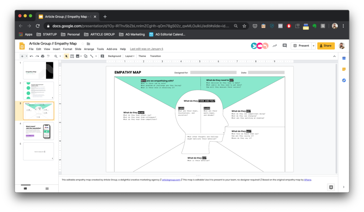Expand the line type dropdown arrow
This screenshot has height=212, width=364.
click(x=96, y=56)
